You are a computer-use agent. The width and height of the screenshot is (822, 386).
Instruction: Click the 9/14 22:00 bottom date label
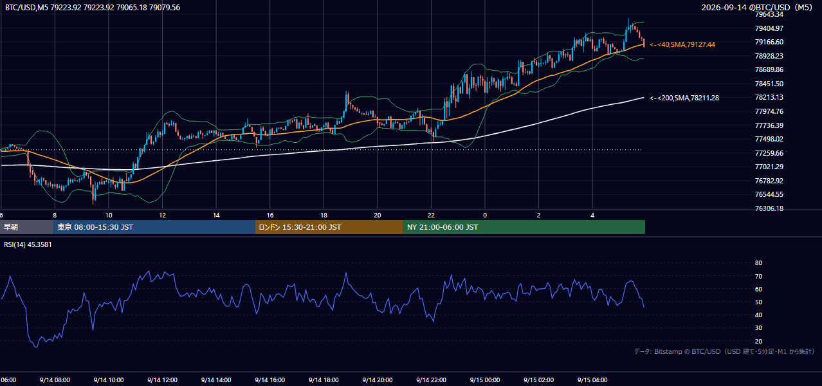point(432,380)
